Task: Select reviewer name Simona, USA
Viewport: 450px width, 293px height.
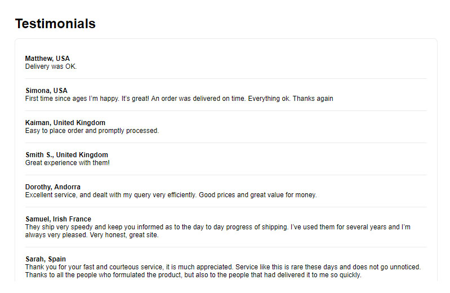Action: [x=46, y=91]
